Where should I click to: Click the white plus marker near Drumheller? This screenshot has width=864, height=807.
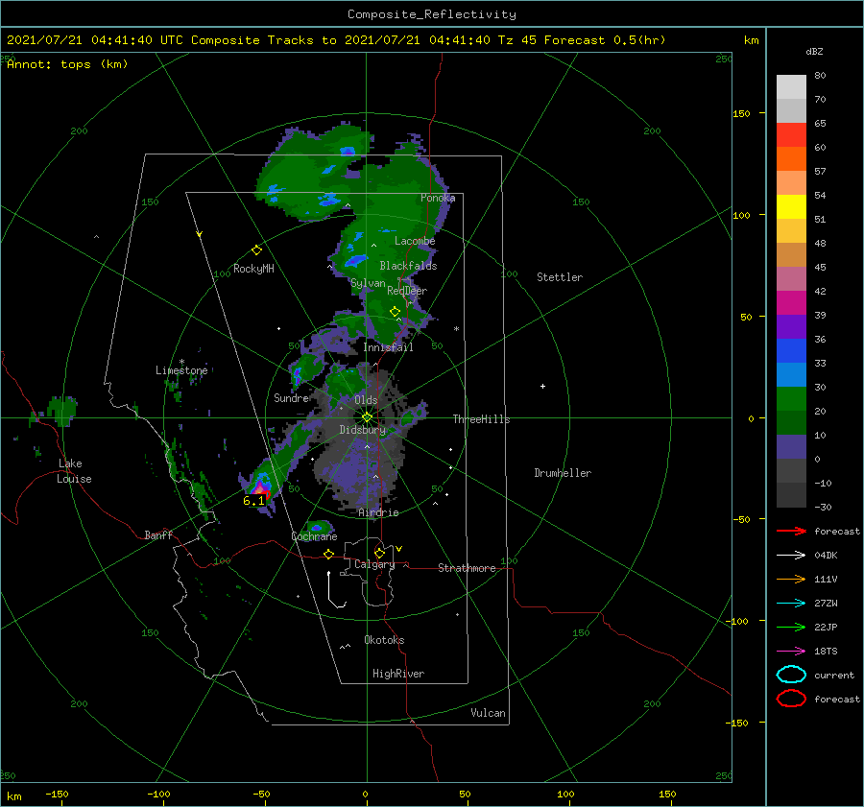542,386
